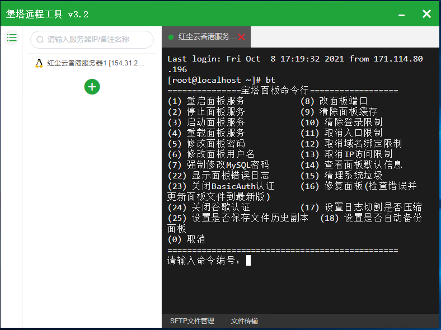Screen dimensions: 441x330
Task: Click the text (22) 显示面板错误日志
Action: 218,176
